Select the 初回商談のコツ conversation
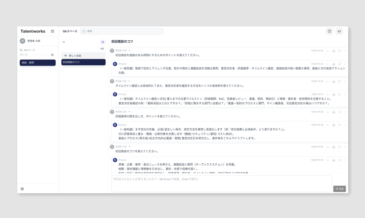Image resolution: width=365 pixels, height=218 pixels. pos(83,62)
